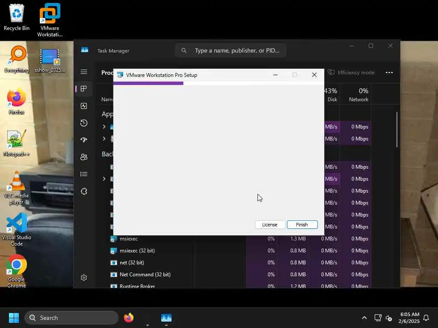The width and height of the screenshot is (438, 328).
Task: Open the Recycle Bin desktop icon
Action: 17,17
